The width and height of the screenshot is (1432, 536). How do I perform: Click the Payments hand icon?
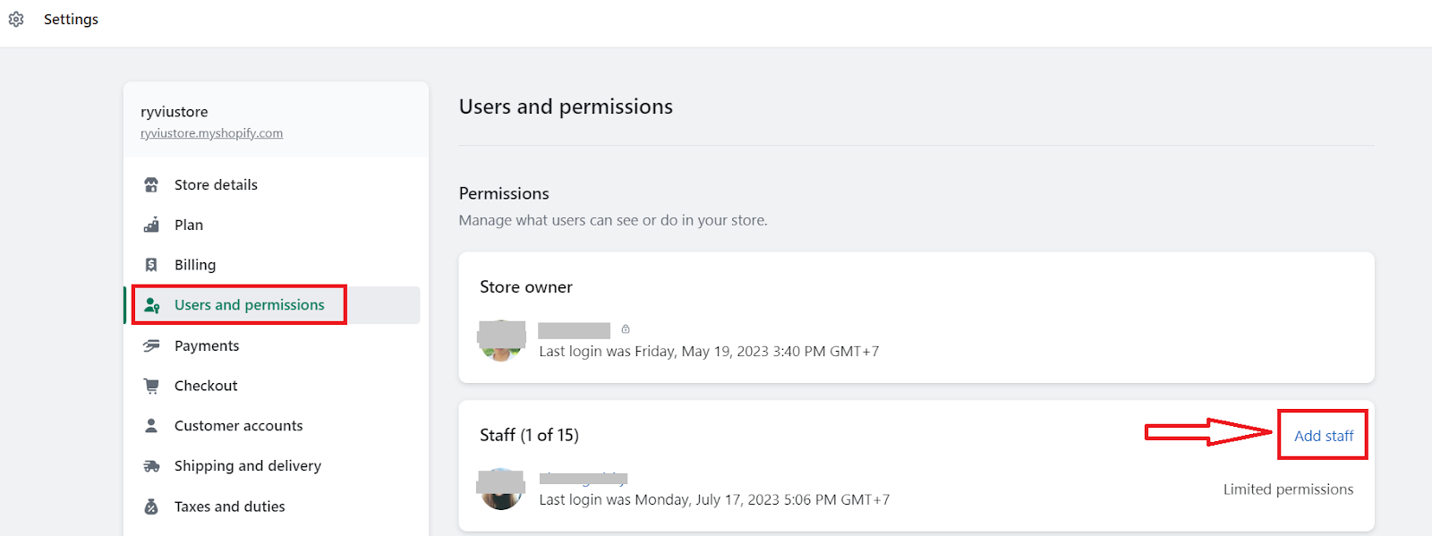[151, 345]
